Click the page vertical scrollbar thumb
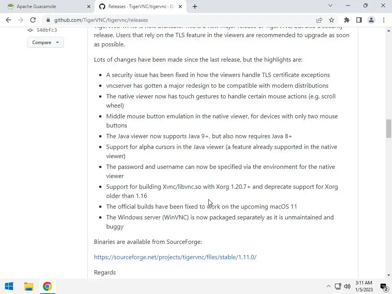The width and height of the screenshot is (392, 294). 389,129
